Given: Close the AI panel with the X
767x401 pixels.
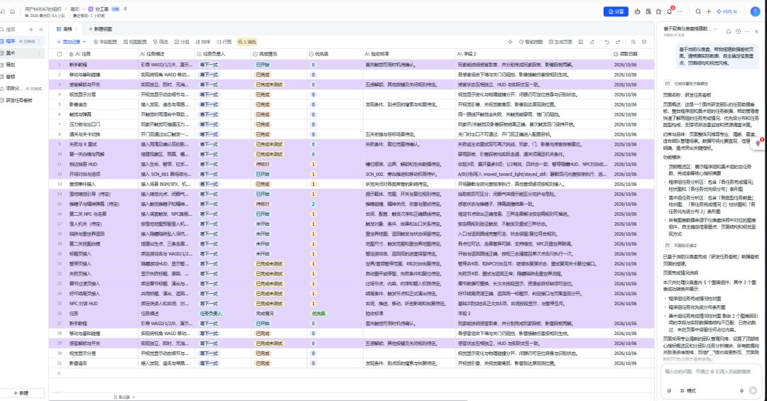Looking at the screenshot, I should click(756, 31).
